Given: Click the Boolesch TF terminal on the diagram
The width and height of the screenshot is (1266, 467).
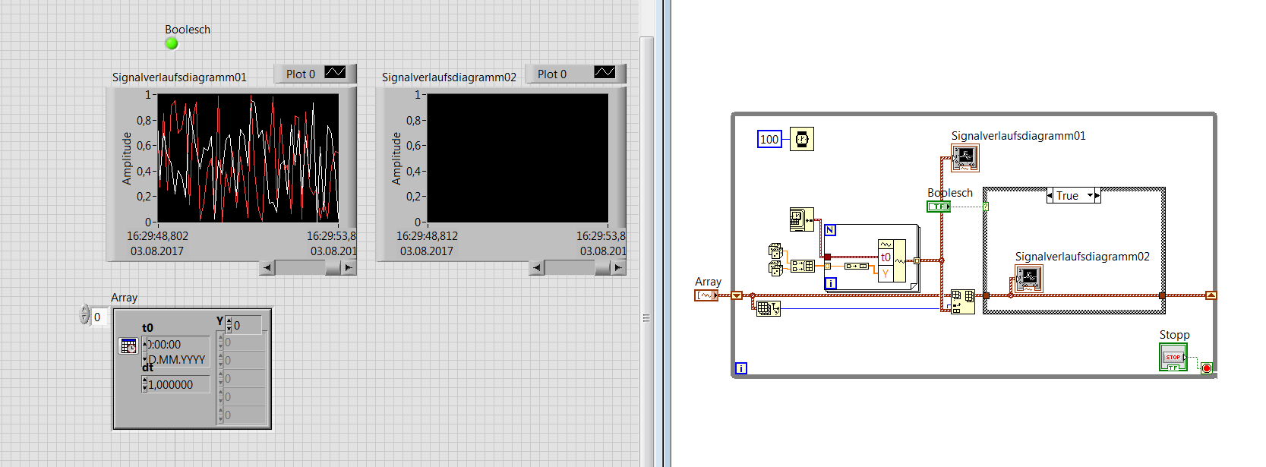Looking at the screenshot, I should (939, 207).
